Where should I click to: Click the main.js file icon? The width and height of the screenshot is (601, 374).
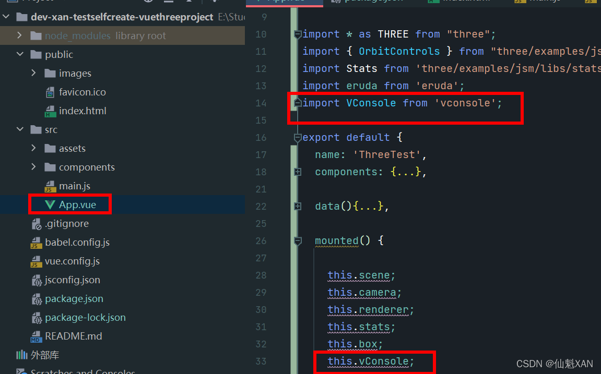(50, 186)
